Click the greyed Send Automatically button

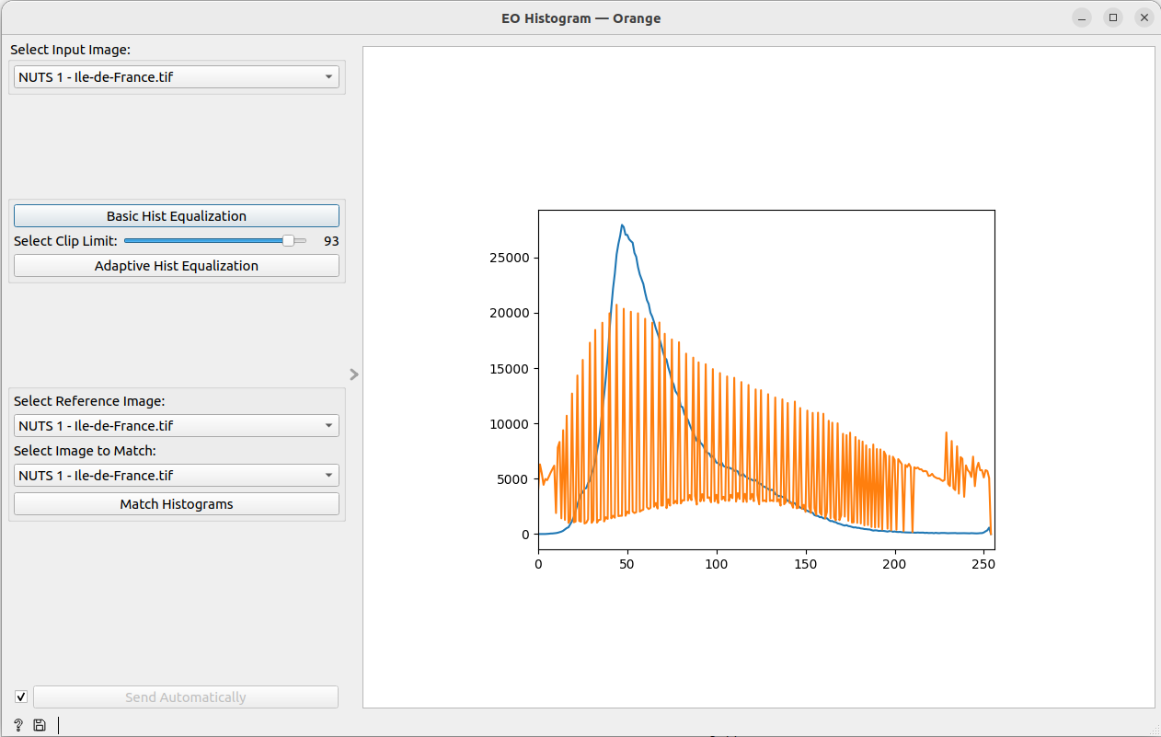pyautogui.click(x=186, y=697)
